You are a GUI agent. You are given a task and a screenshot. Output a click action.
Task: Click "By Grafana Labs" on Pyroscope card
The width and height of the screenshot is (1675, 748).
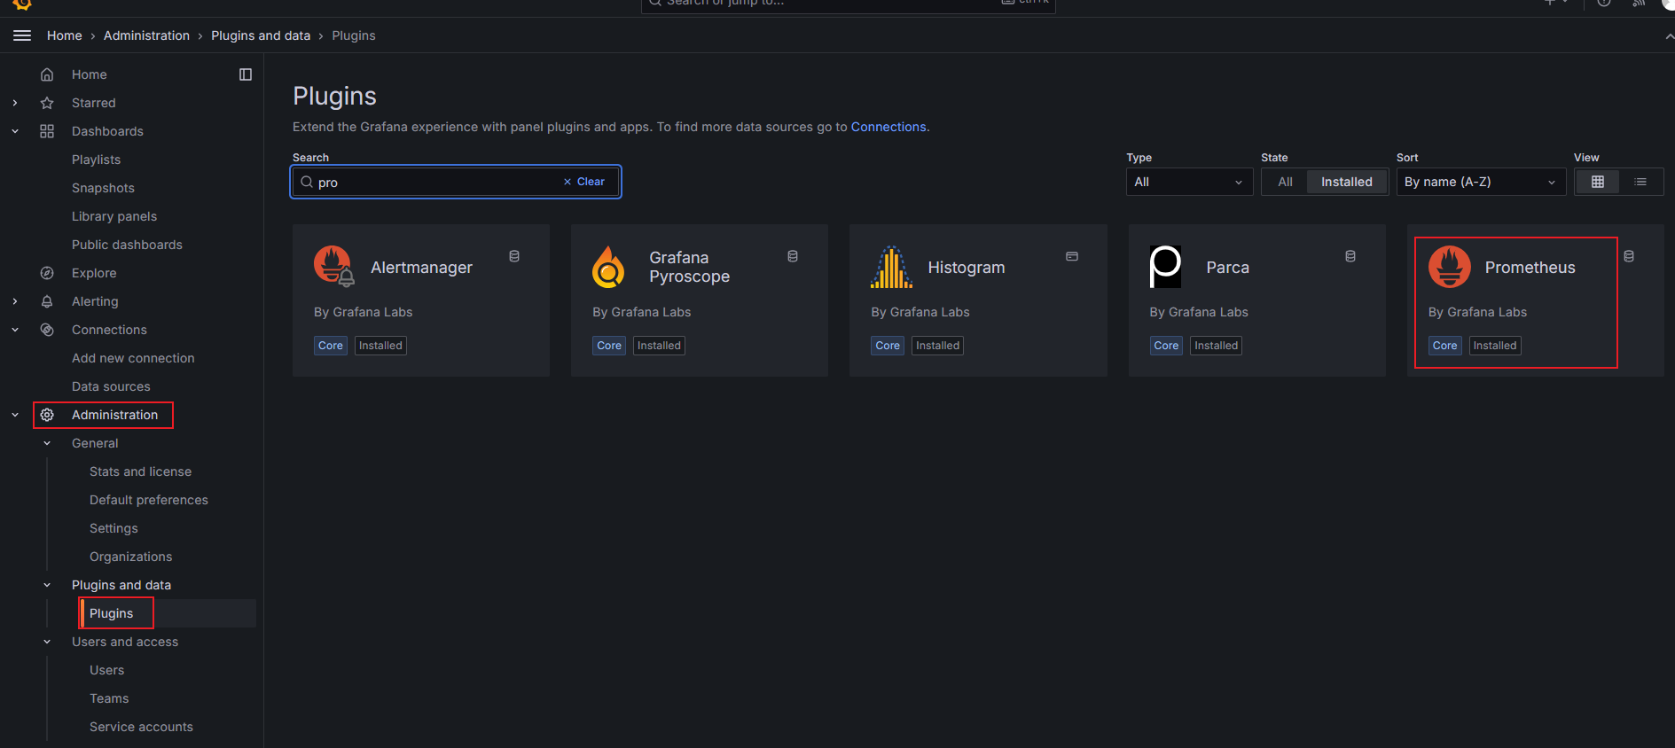point(641,312)
